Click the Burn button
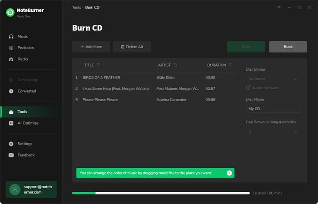The height and width of the screenshot is (204, 318). click(x=246, y=47)
